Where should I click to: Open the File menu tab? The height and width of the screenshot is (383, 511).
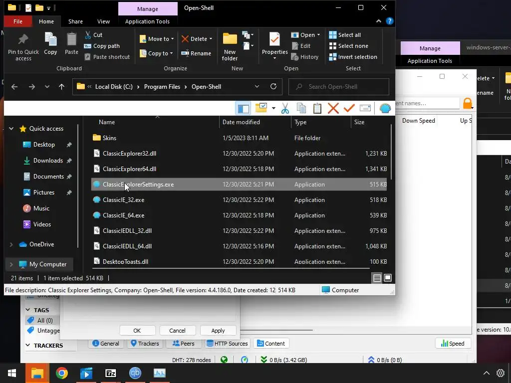(x=18, y=21)
